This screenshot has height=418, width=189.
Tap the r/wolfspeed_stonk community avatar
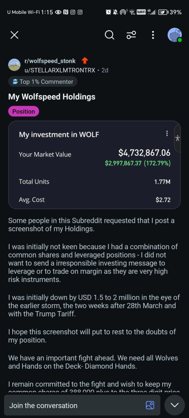(14, 65)
